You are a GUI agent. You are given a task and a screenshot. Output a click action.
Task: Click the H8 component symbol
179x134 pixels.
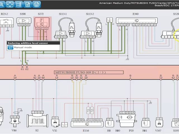109,122
